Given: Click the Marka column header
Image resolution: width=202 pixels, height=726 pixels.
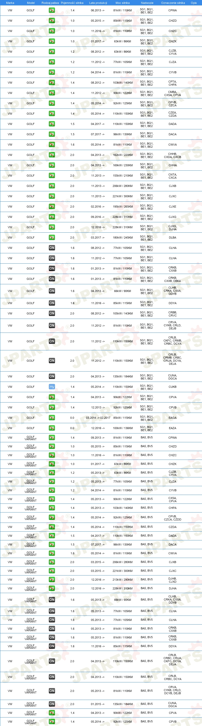Looking at the screenshot, I should click(x=10, y=3).
